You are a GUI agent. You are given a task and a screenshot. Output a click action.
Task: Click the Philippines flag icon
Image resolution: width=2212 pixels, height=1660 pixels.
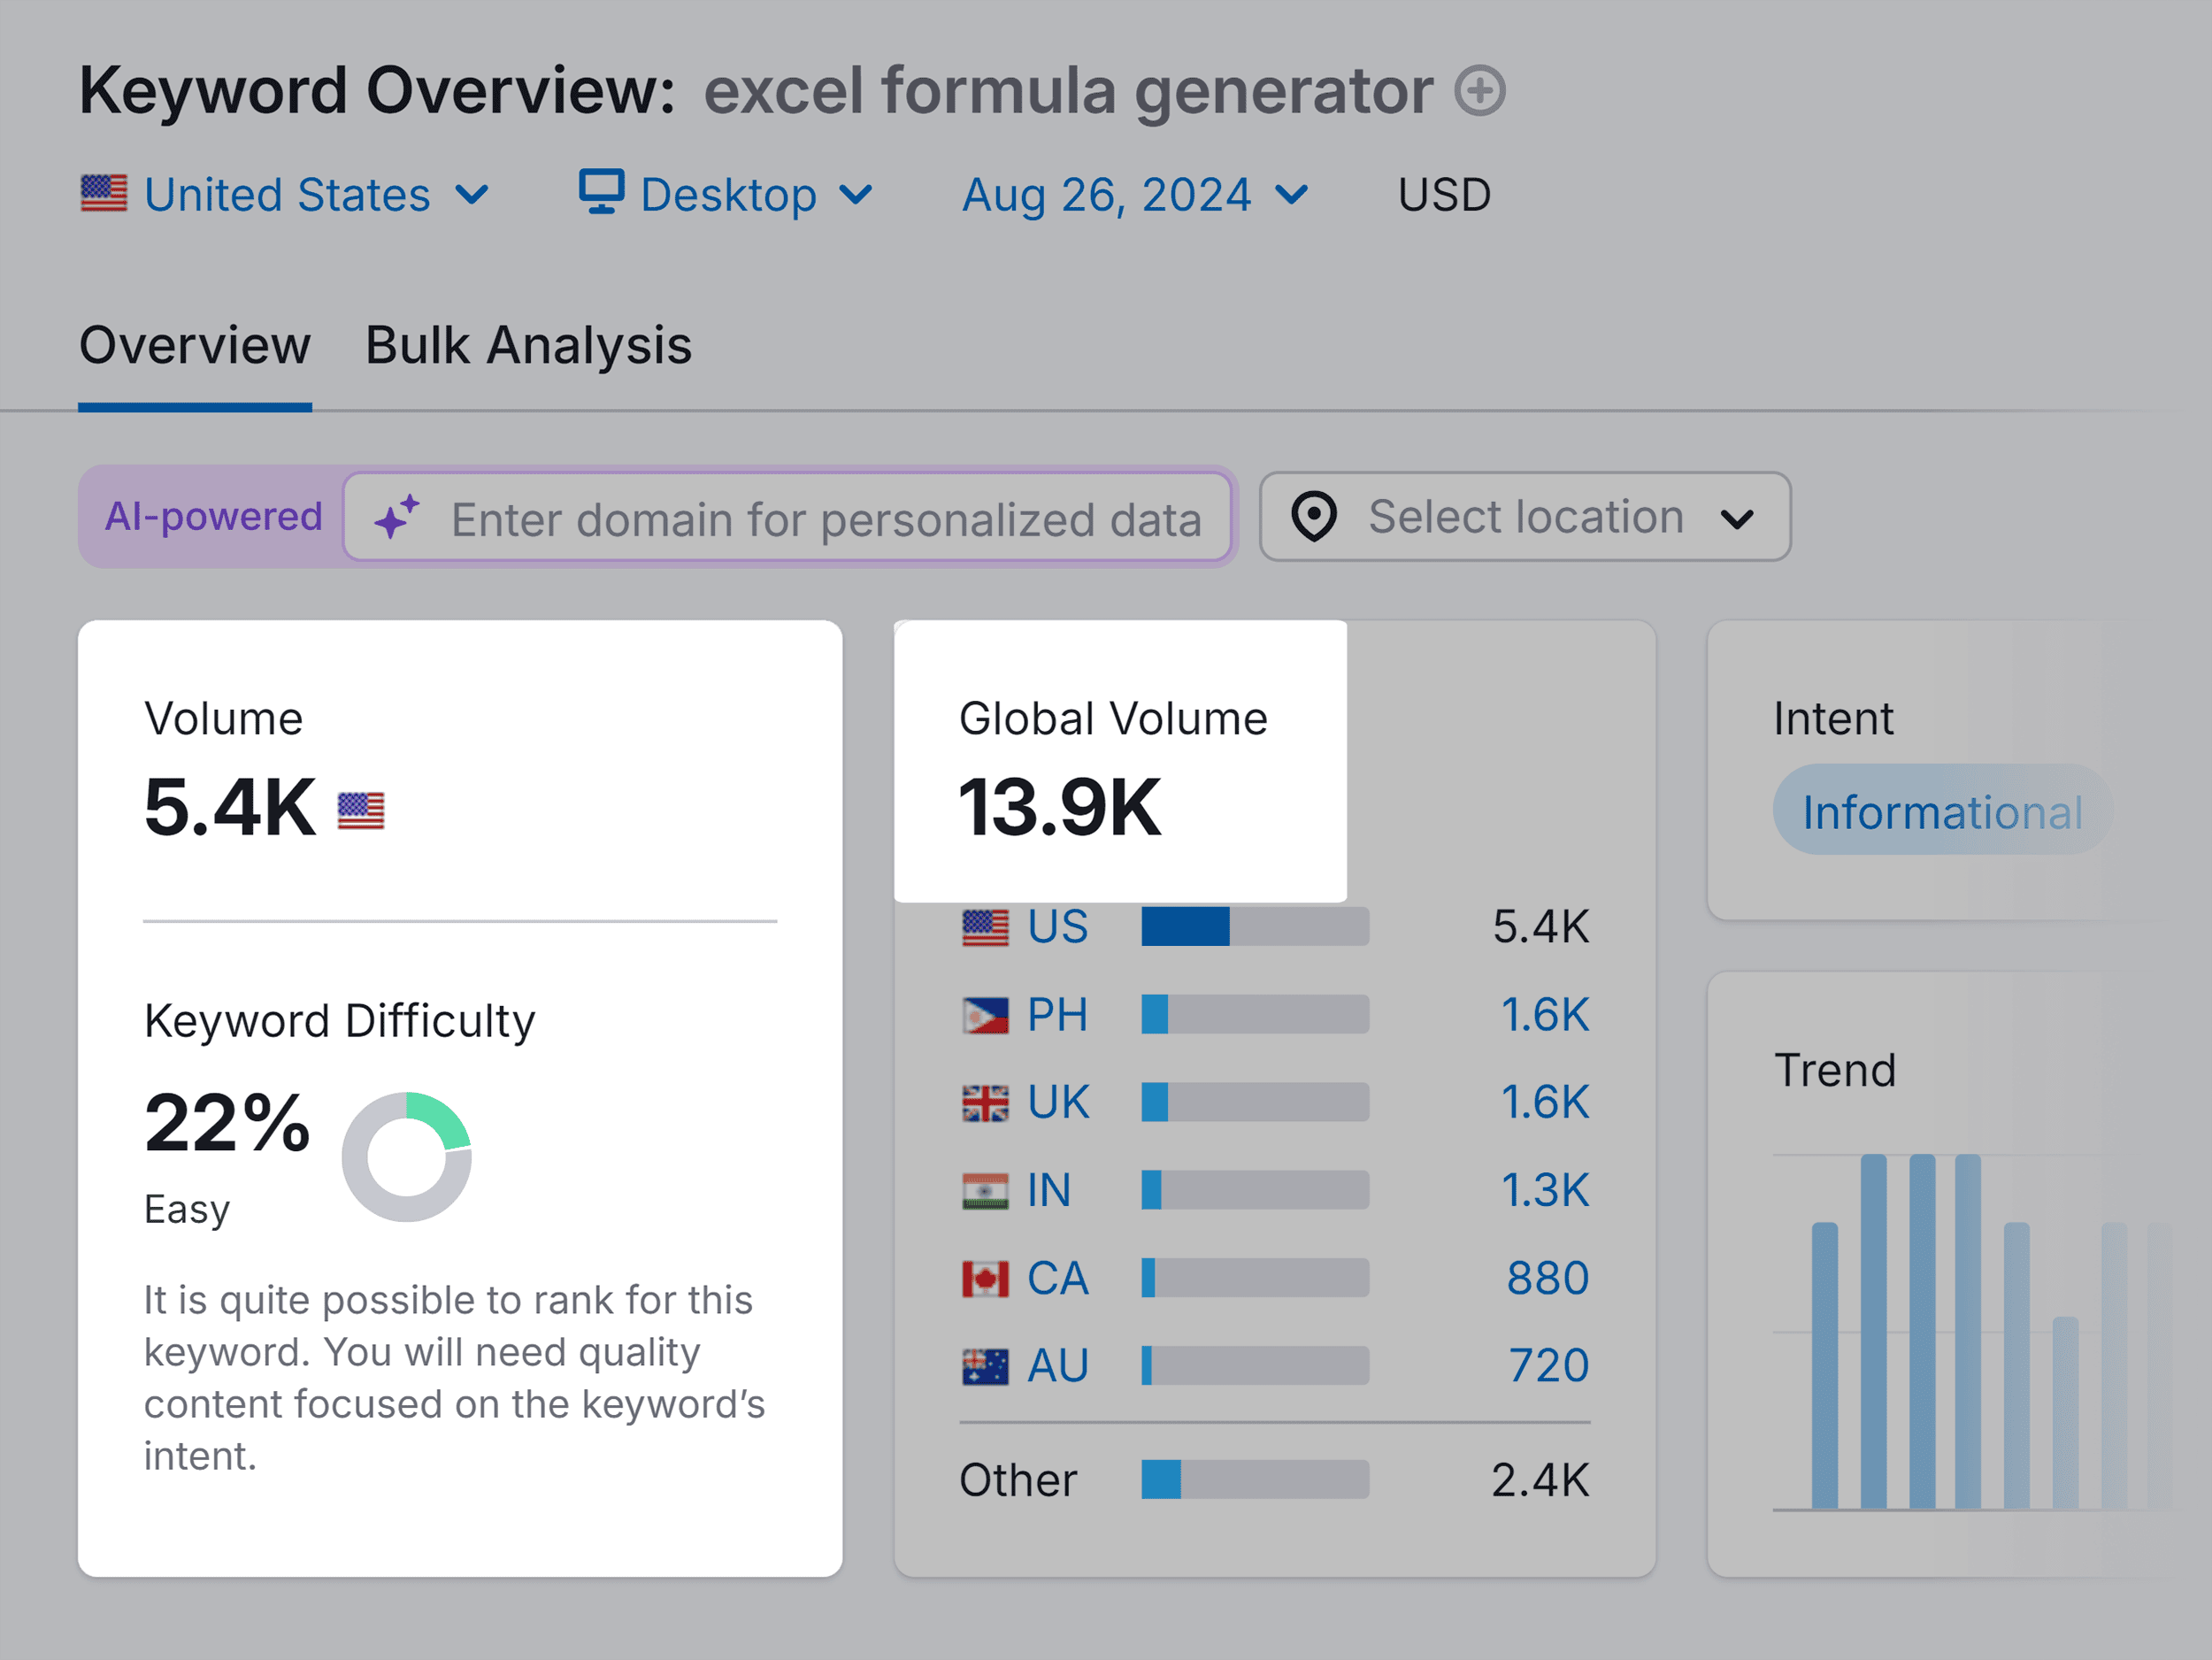[985, 1015]
